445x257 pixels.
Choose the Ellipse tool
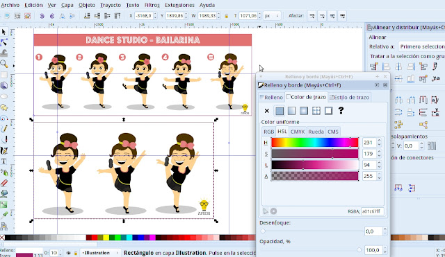(x=3, y=96)
